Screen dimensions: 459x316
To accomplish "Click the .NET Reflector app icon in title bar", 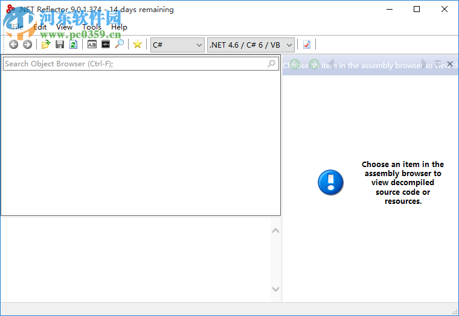I will 10,9.
